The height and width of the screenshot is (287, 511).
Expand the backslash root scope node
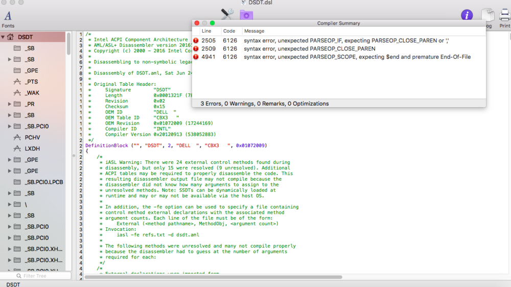point(10,204)
